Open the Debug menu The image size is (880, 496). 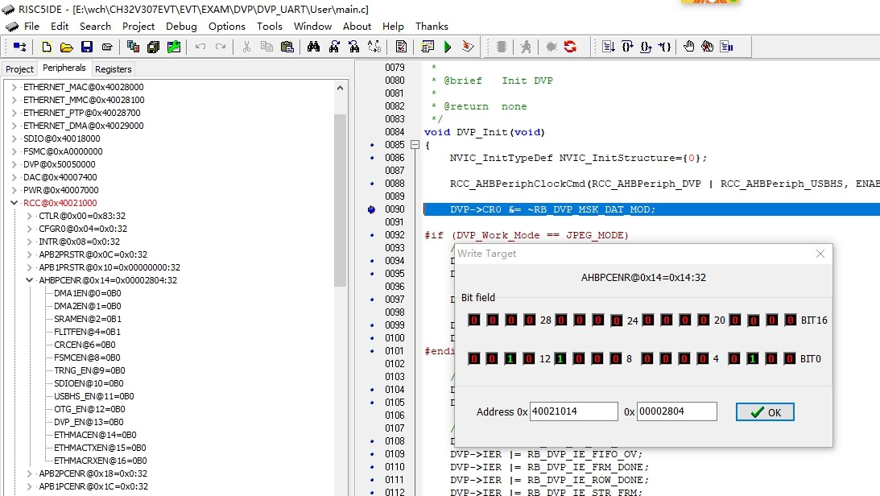(181, 26)
